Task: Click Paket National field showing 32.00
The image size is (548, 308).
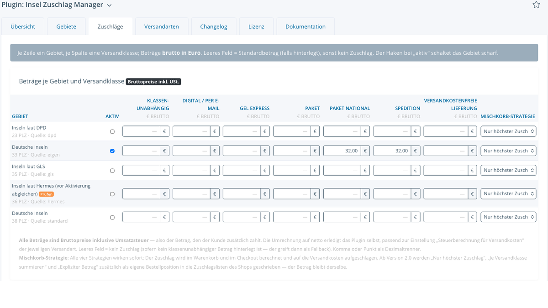Action: coord(342,151)
